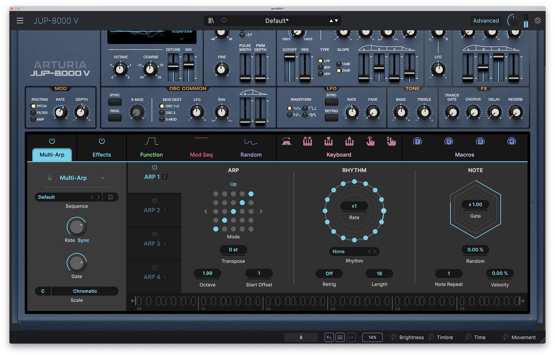Click the undo arrow in the bottom toolbar
This screenshot has width=555, height=356.
[x=329, y=337]
